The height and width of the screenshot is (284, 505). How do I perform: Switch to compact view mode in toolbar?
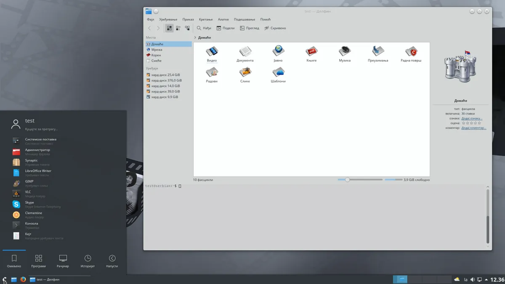[178, 28]
